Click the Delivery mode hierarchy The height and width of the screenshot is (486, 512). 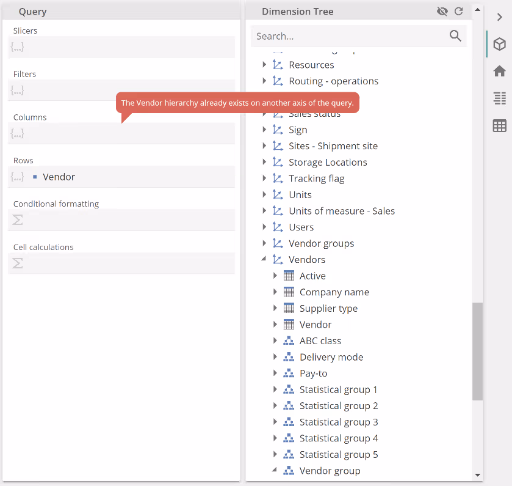click(x=331, y=357)
